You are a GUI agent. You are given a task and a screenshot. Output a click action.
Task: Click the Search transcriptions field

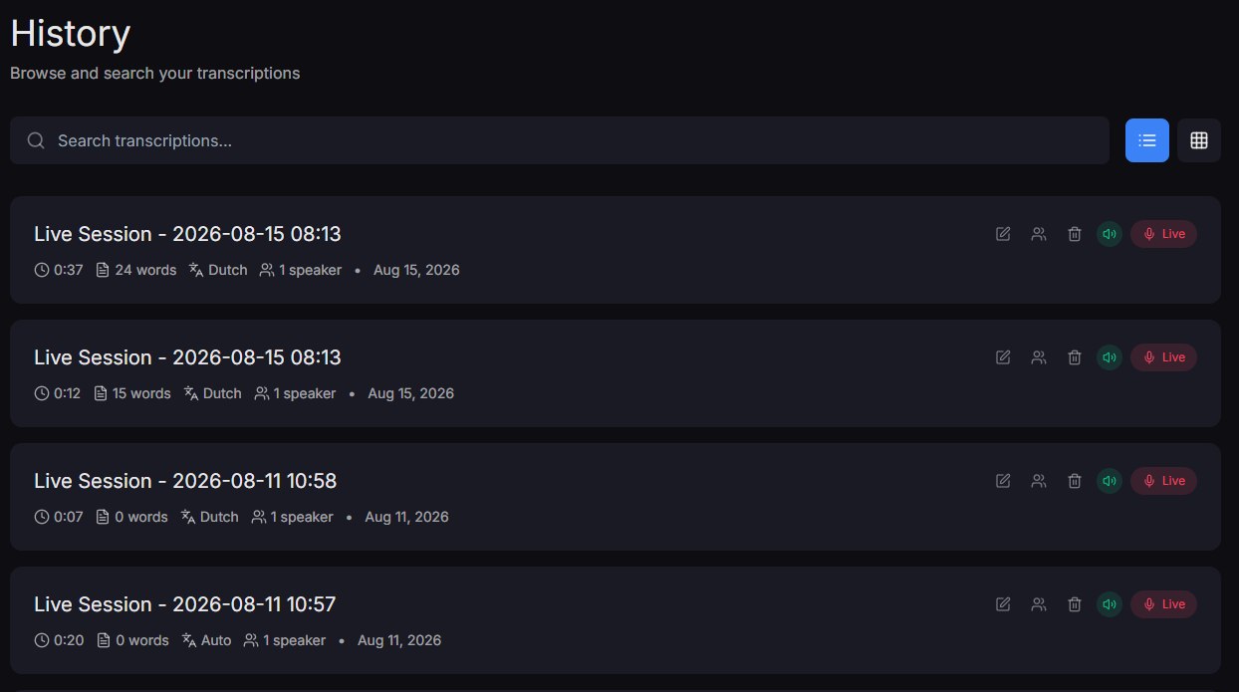point(560,140)
